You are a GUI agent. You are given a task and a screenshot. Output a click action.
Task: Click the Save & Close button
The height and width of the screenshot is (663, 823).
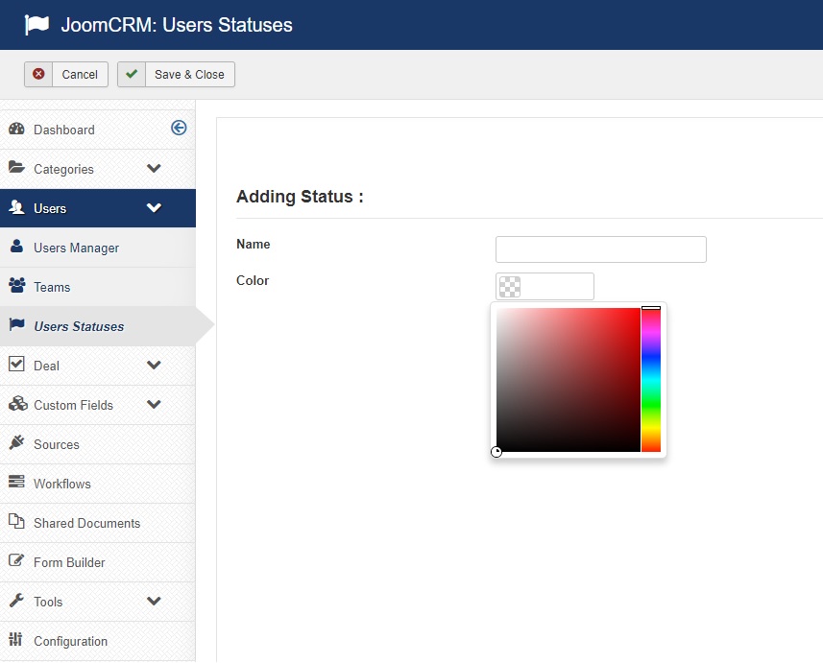click(176, 75)
